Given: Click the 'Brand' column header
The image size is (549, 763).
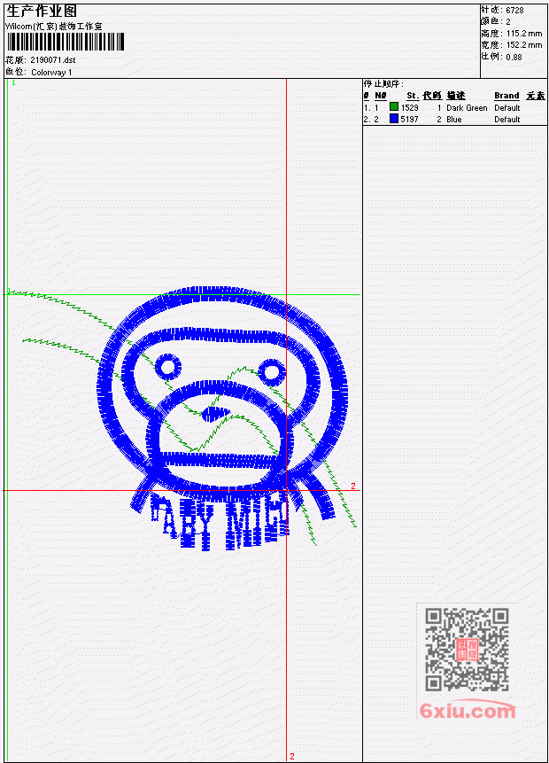Looking at the screenshot, I should pyautogui.click(x=506, y=96).
